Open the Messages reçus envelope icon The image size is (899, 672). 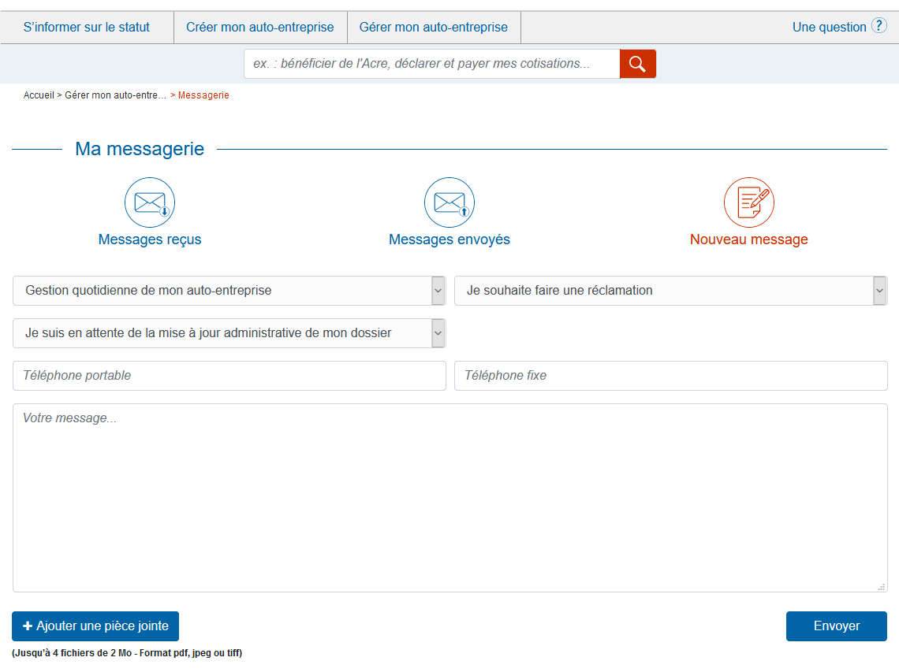pos(150,202)
